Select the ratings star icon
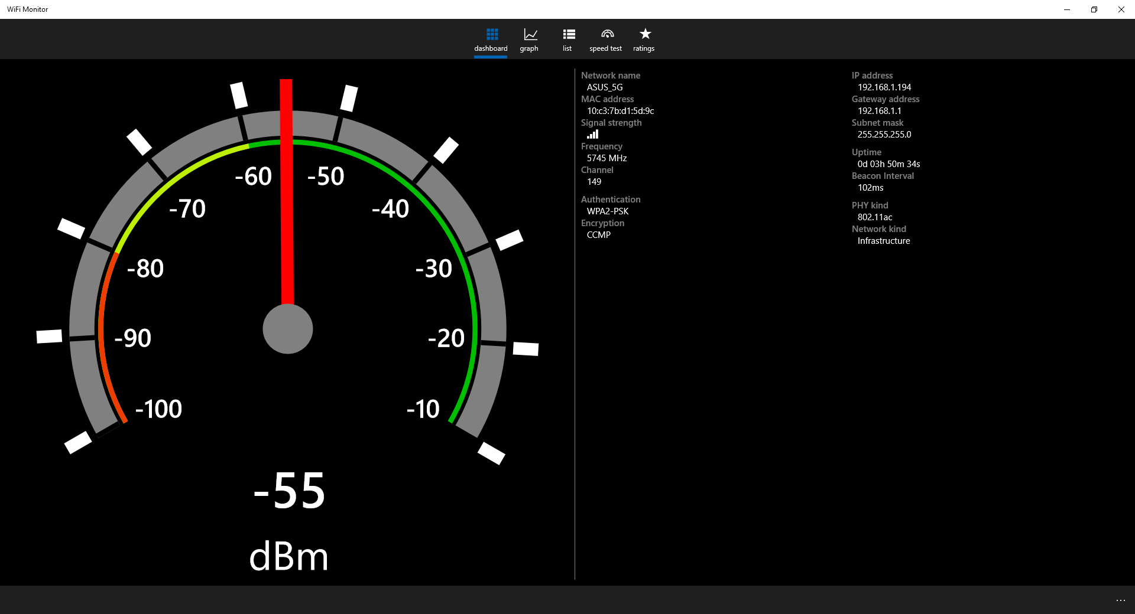The image size is (1135, 614). tap(643, 34)
